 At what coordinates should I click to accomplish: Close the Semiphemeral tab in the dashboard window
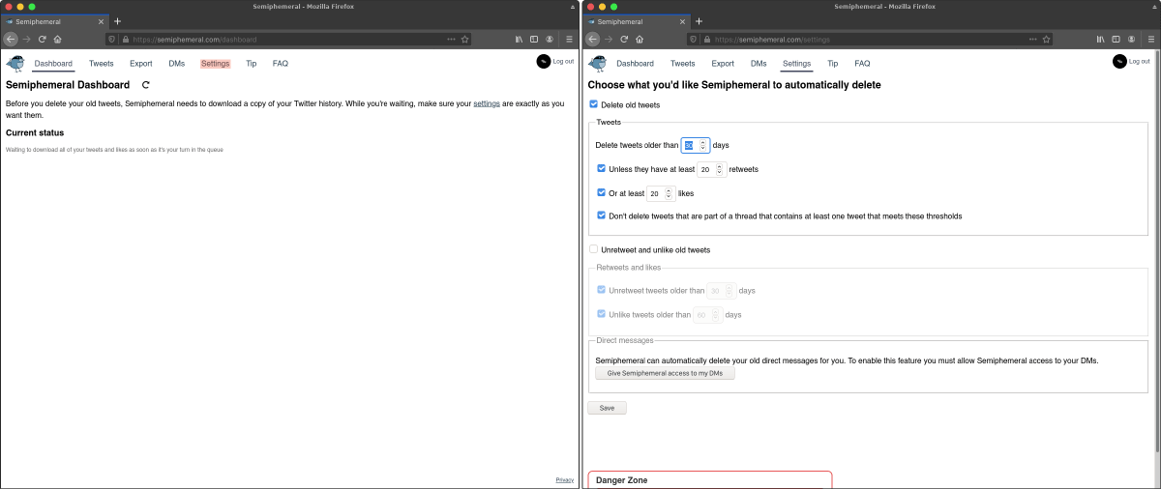101,21
